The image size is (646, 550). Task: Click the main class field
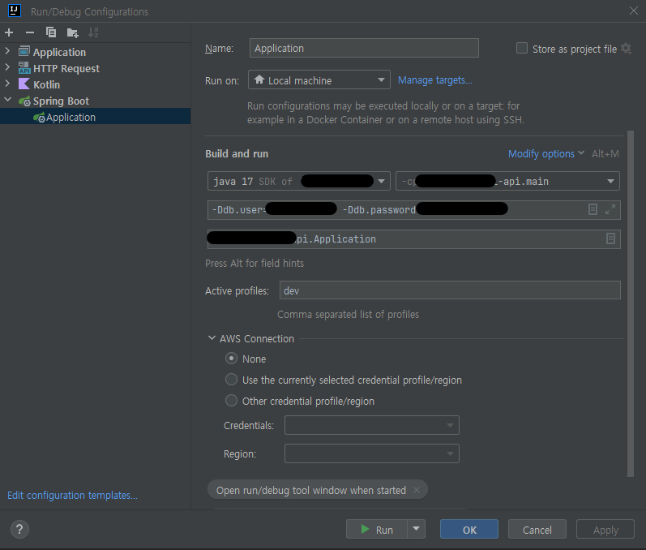coord(413,239)
